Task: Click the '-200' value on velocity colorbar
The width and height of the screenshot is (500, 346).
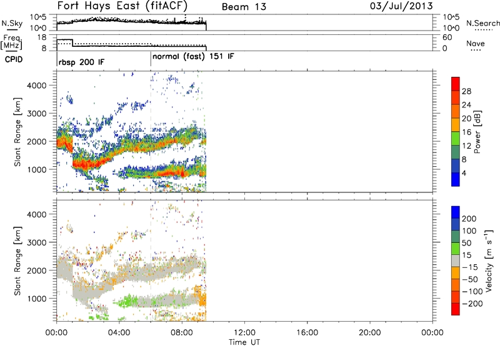Action: [472, 304]
